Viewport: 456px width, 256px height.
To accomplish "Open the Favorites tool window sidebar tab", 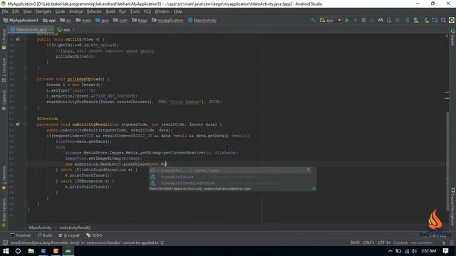I will pos(4,178).
